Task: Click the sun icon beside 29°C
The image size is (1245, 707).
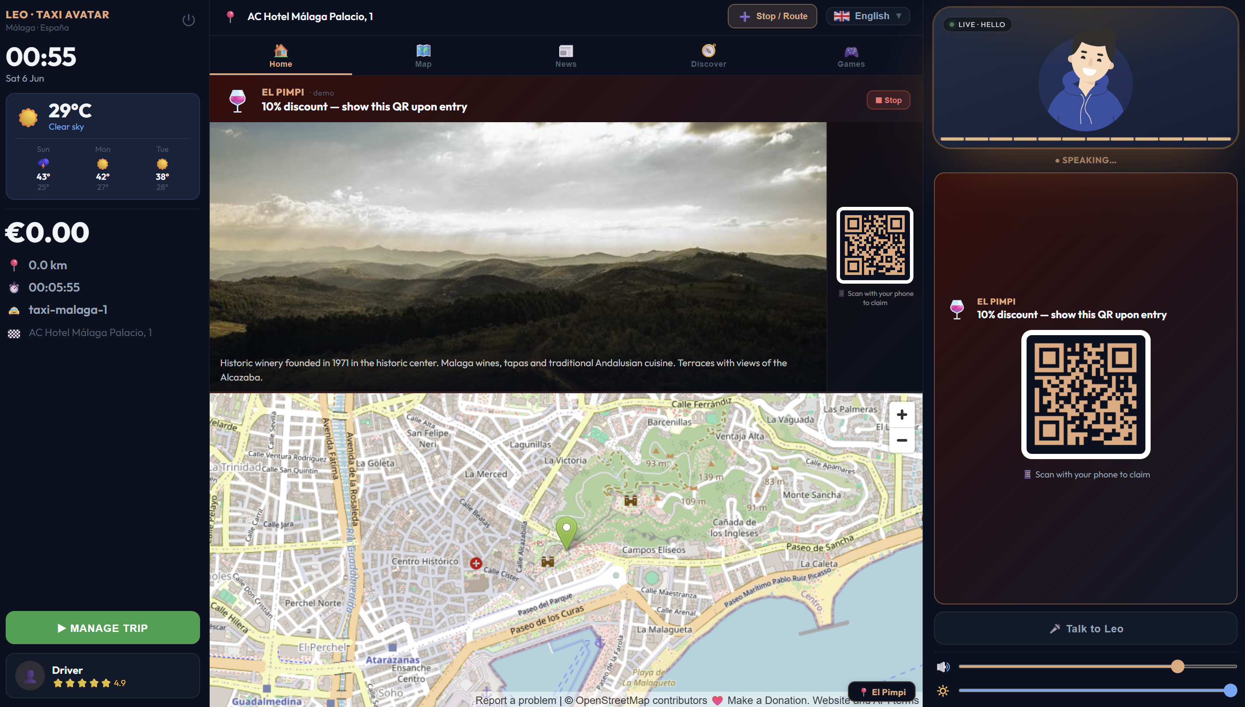Action: pos(28,117)
